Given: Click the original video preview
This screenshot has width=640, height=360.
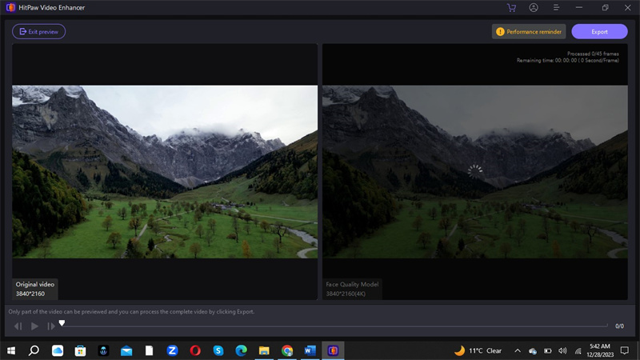Looking at the screenshot, I should (x=165, y=171).
